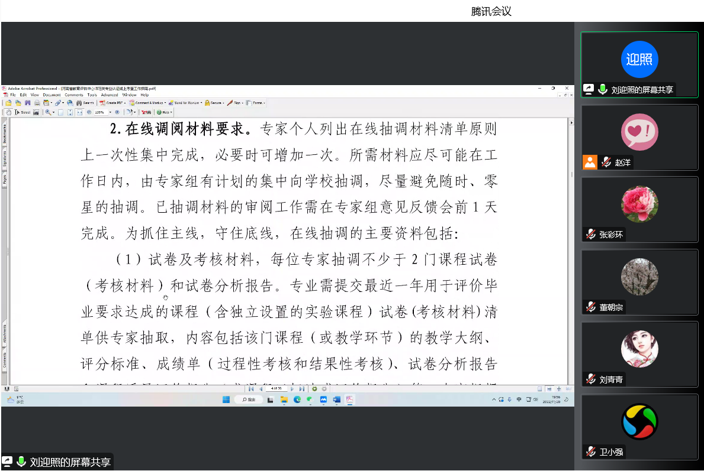
Task: Open the Document menu
Action: [52, 95]
